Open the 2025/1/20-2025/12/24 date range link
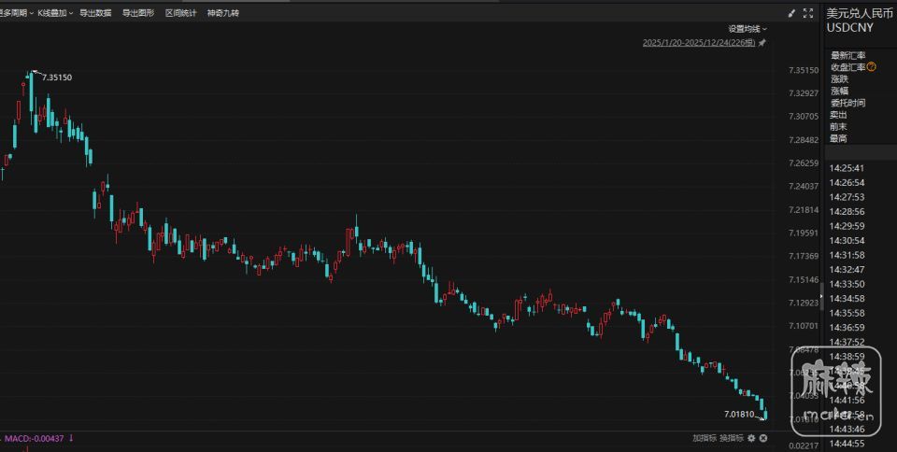This screenshot has height=452, width=897. 699,43
